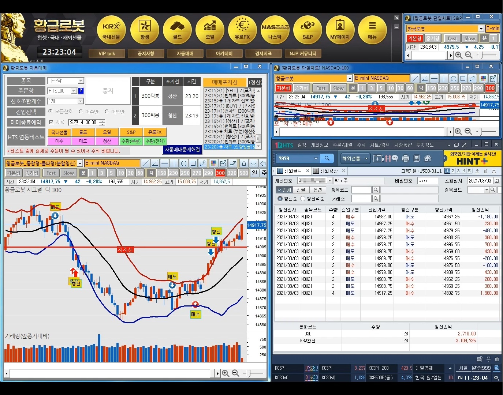Image resolution: width=503 pixels, height=395 pixels.
Task: Open the 종목 dropdown showing 나스닥
Action: click(x=81, y=80)
